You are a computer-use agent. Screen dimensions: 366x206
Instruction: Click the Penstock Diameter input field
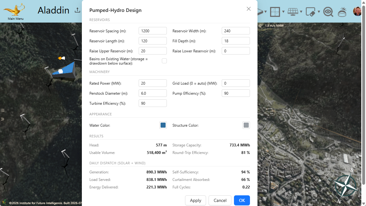point(153,93)
